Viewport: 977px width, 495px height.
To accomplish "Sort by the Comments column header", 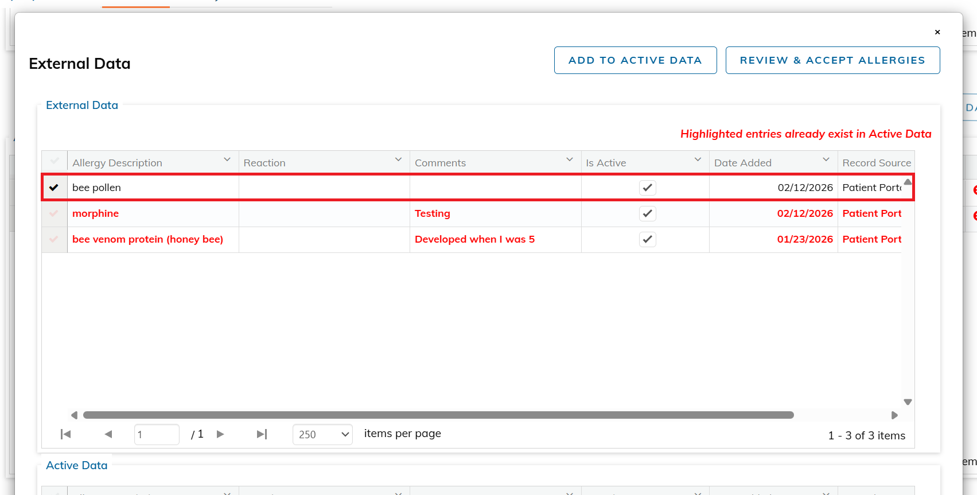I will click(440, 163).
